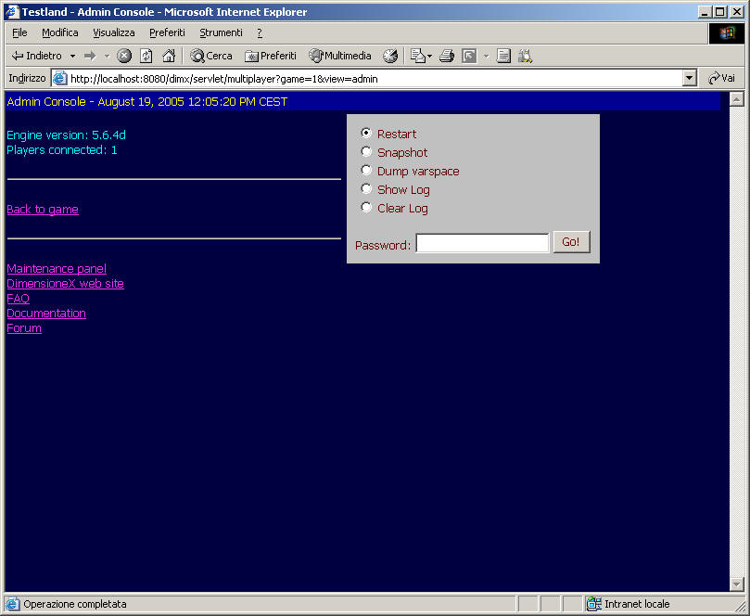Minimize the Internet Explorer window
Viewport: 750px width, 616px height.
click(704, 12)
